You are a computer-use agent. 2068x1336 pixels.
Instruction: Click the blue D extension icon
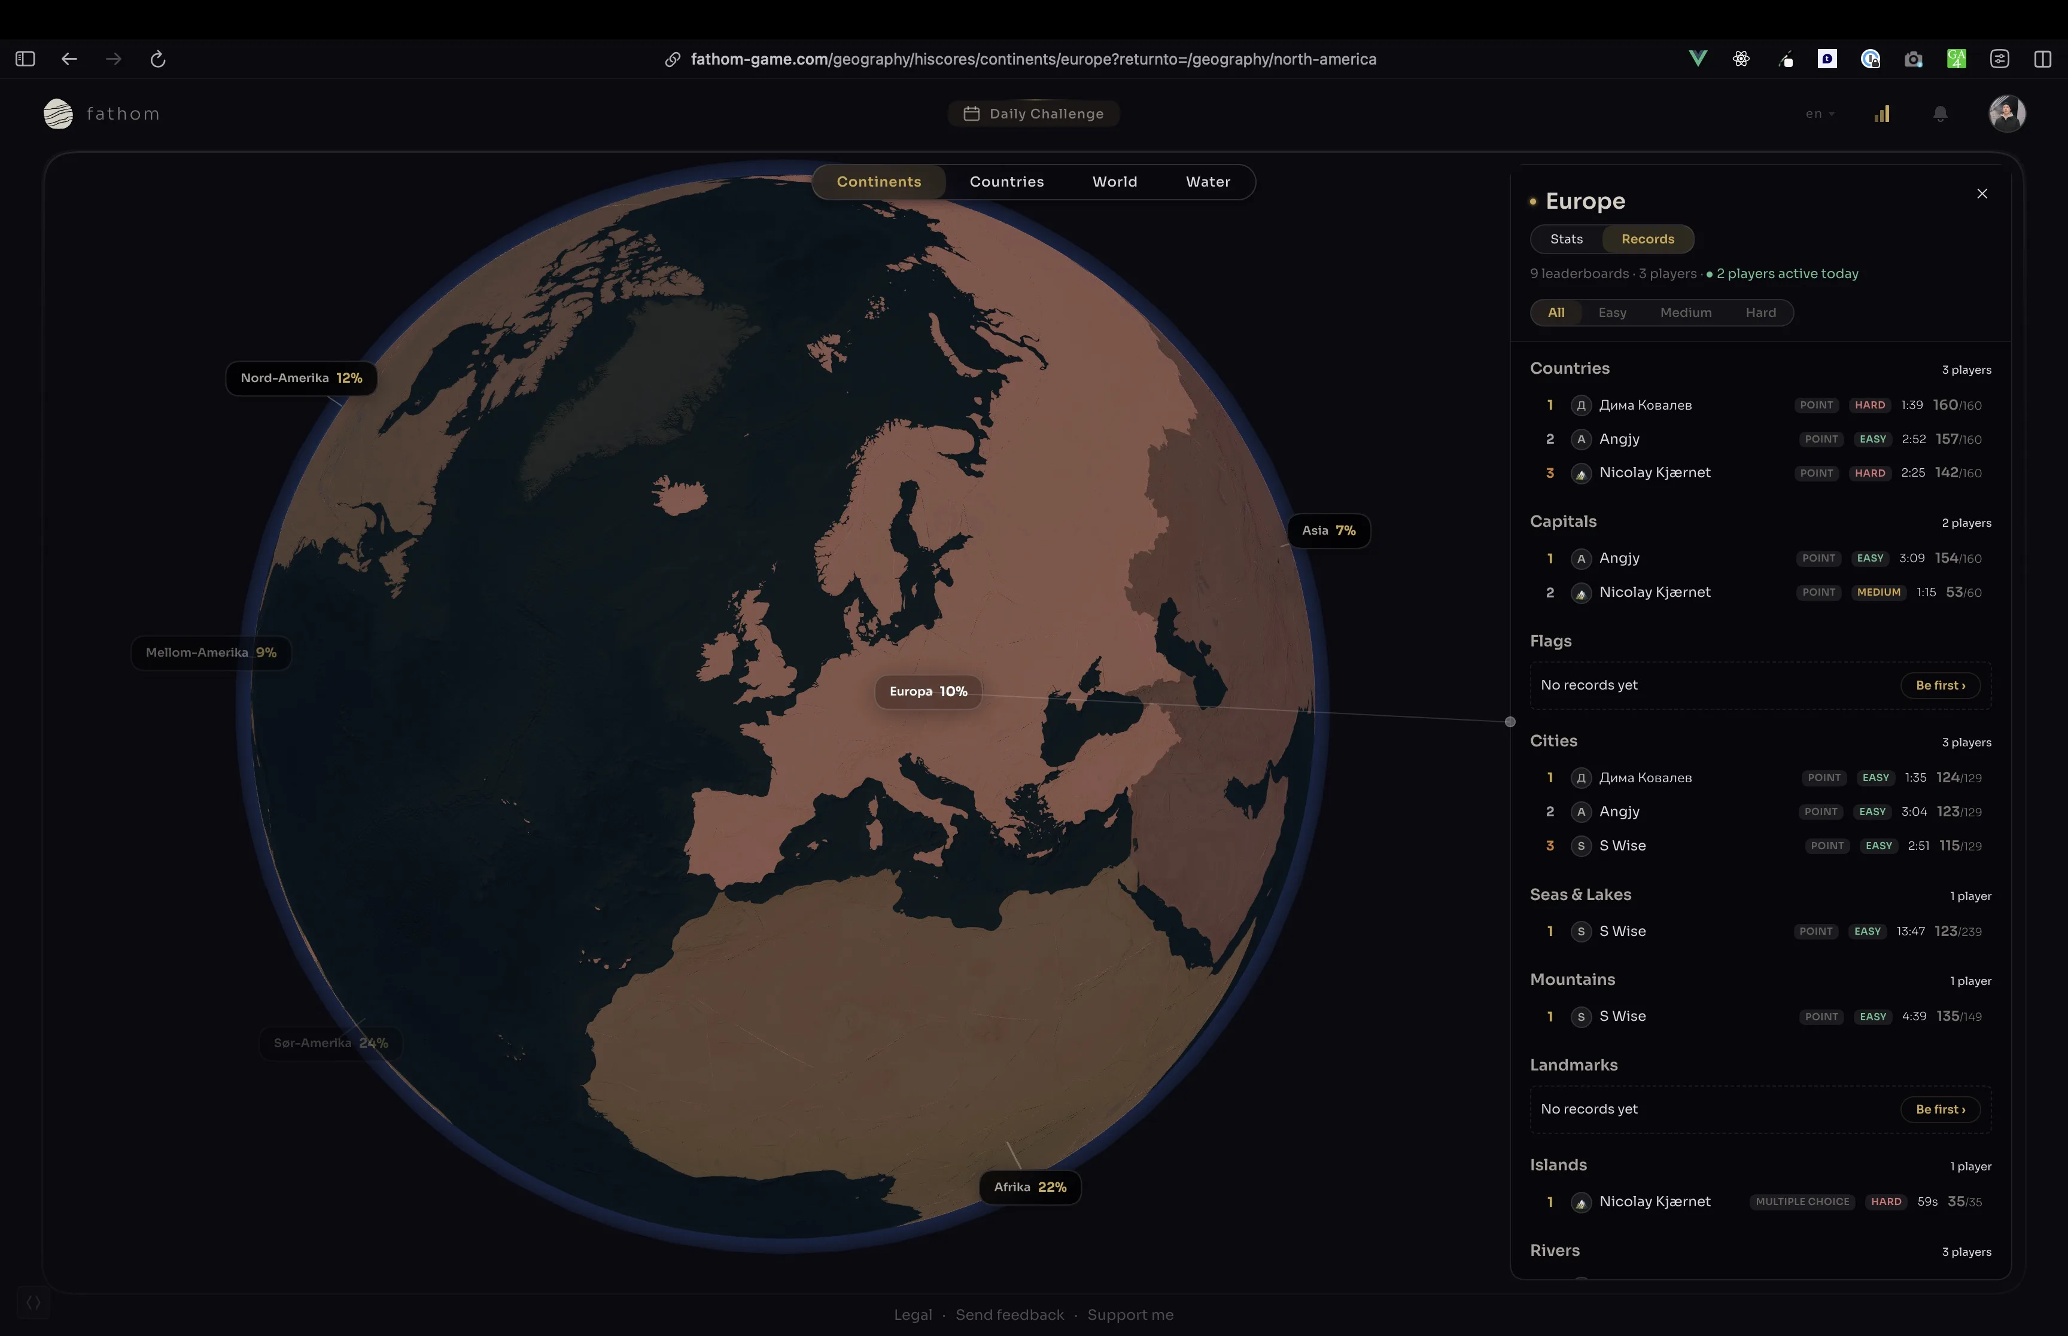click(x=1827, y=59)
